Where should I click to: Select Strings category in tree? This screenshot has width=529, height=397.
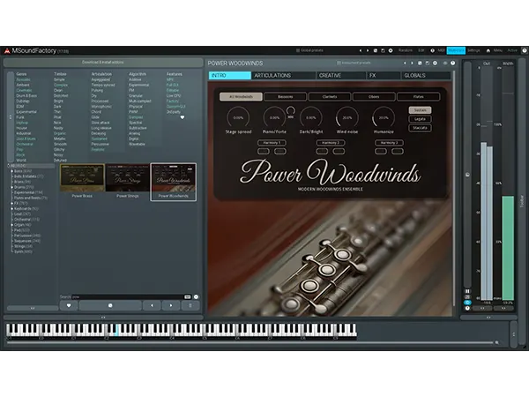click(x=23, y=246)
